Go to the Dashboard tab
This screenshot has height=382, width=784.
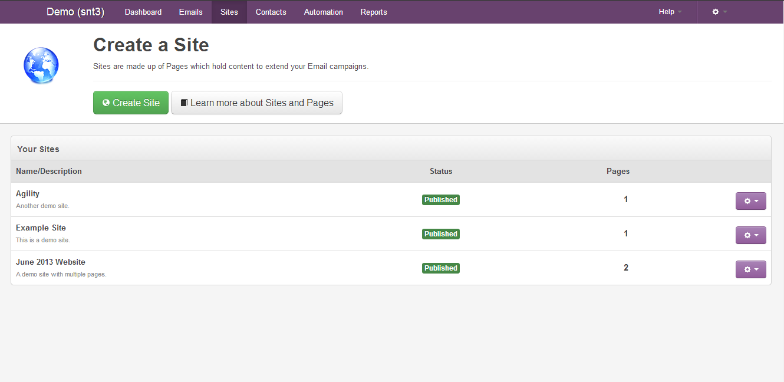[143, 12]
